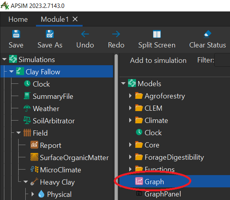Select the Report label under Field
The height and width of the screenshot is (200, 230).
coord(51,145)
